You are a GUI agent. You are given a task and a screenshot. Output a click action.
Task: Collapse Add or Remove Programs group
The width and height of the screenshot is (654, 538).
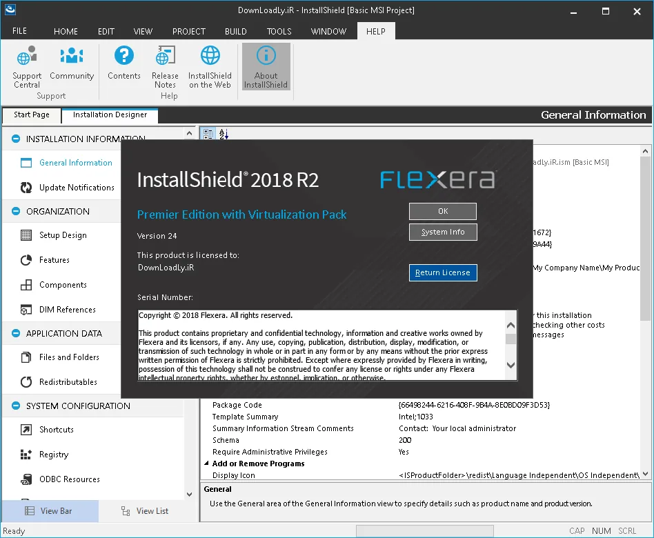click(x=206, y=464)
